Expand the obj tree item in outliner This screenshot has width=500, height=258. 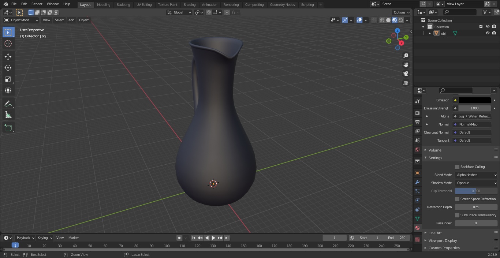[x=430, y=33]
